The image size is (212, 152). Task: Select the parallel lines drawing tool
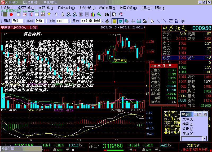(x=164, y=21)
